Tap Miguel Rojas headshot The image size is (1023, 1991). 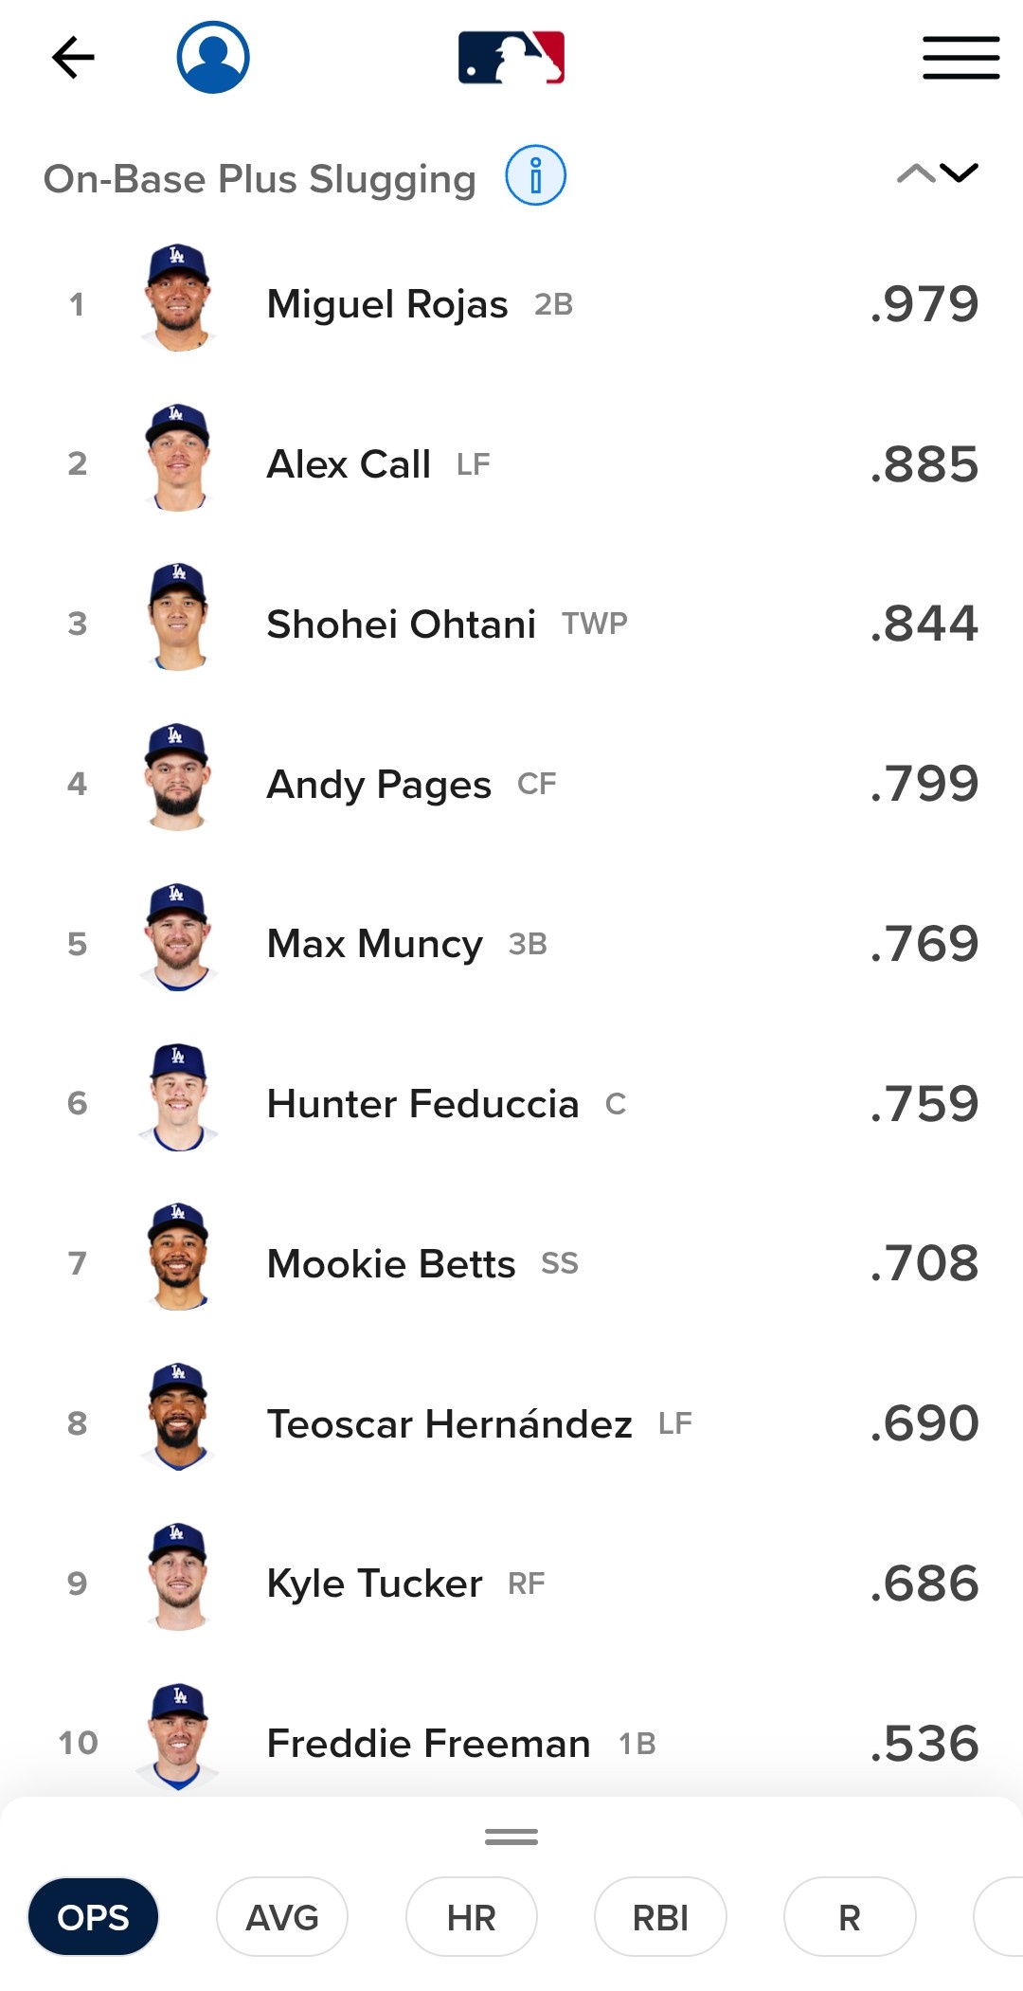(178, 299)
